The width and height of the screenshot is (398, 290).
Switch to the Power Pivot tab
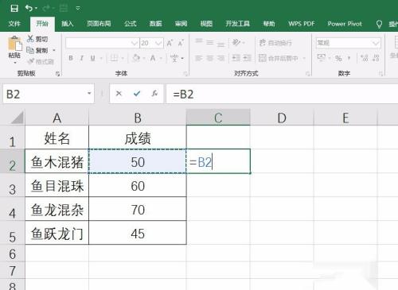[x=345, y=24]
